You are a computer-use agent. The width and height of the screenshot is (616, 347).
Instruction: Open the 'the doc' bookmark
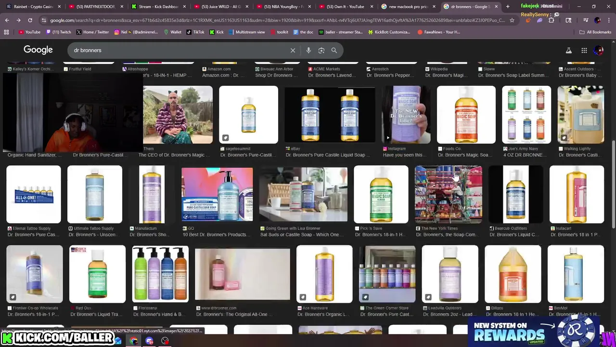tap(303, 32)
